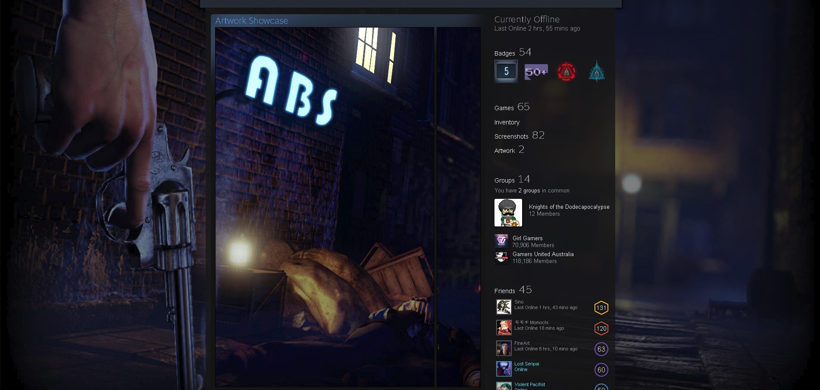Click Lost Senpai's level 60 badge

point(601,370)
